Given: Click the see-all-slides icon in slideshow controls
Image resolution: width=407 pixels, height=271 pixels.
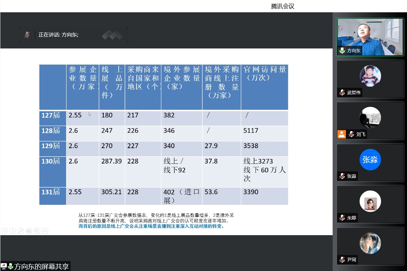Looking at the screenshot, I should pos(29,231).
